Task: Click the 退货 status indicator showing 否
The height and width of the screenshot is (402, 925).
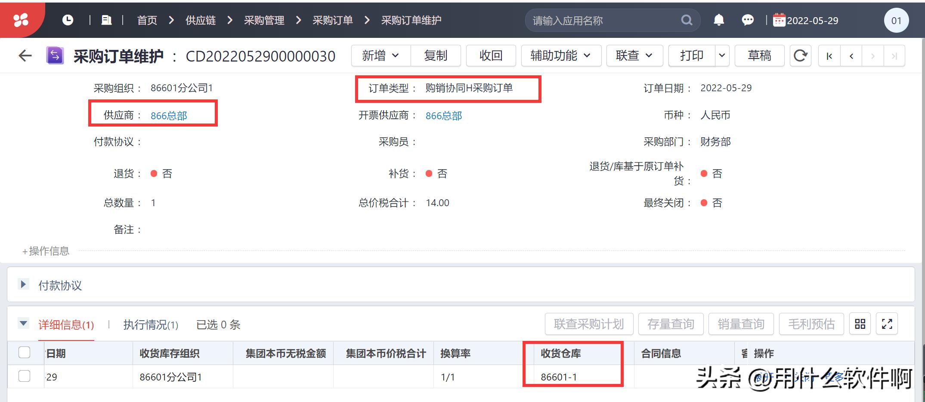Action: (154, 173)
